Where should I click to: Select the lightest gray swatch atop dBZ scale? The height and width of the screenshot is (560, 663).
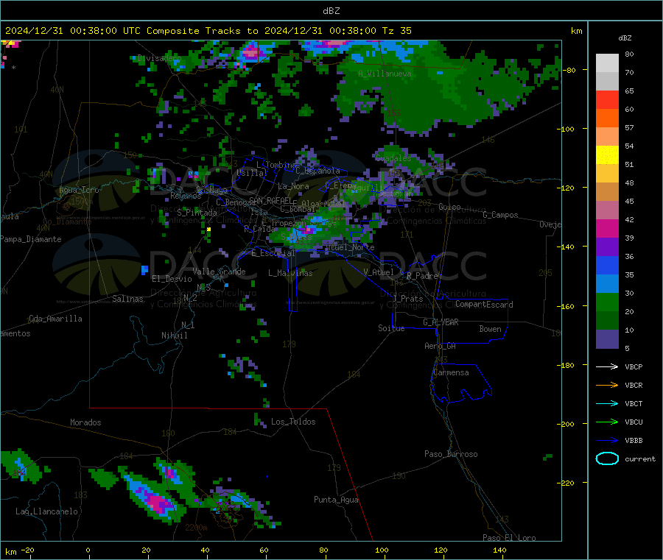coord(607,63)
